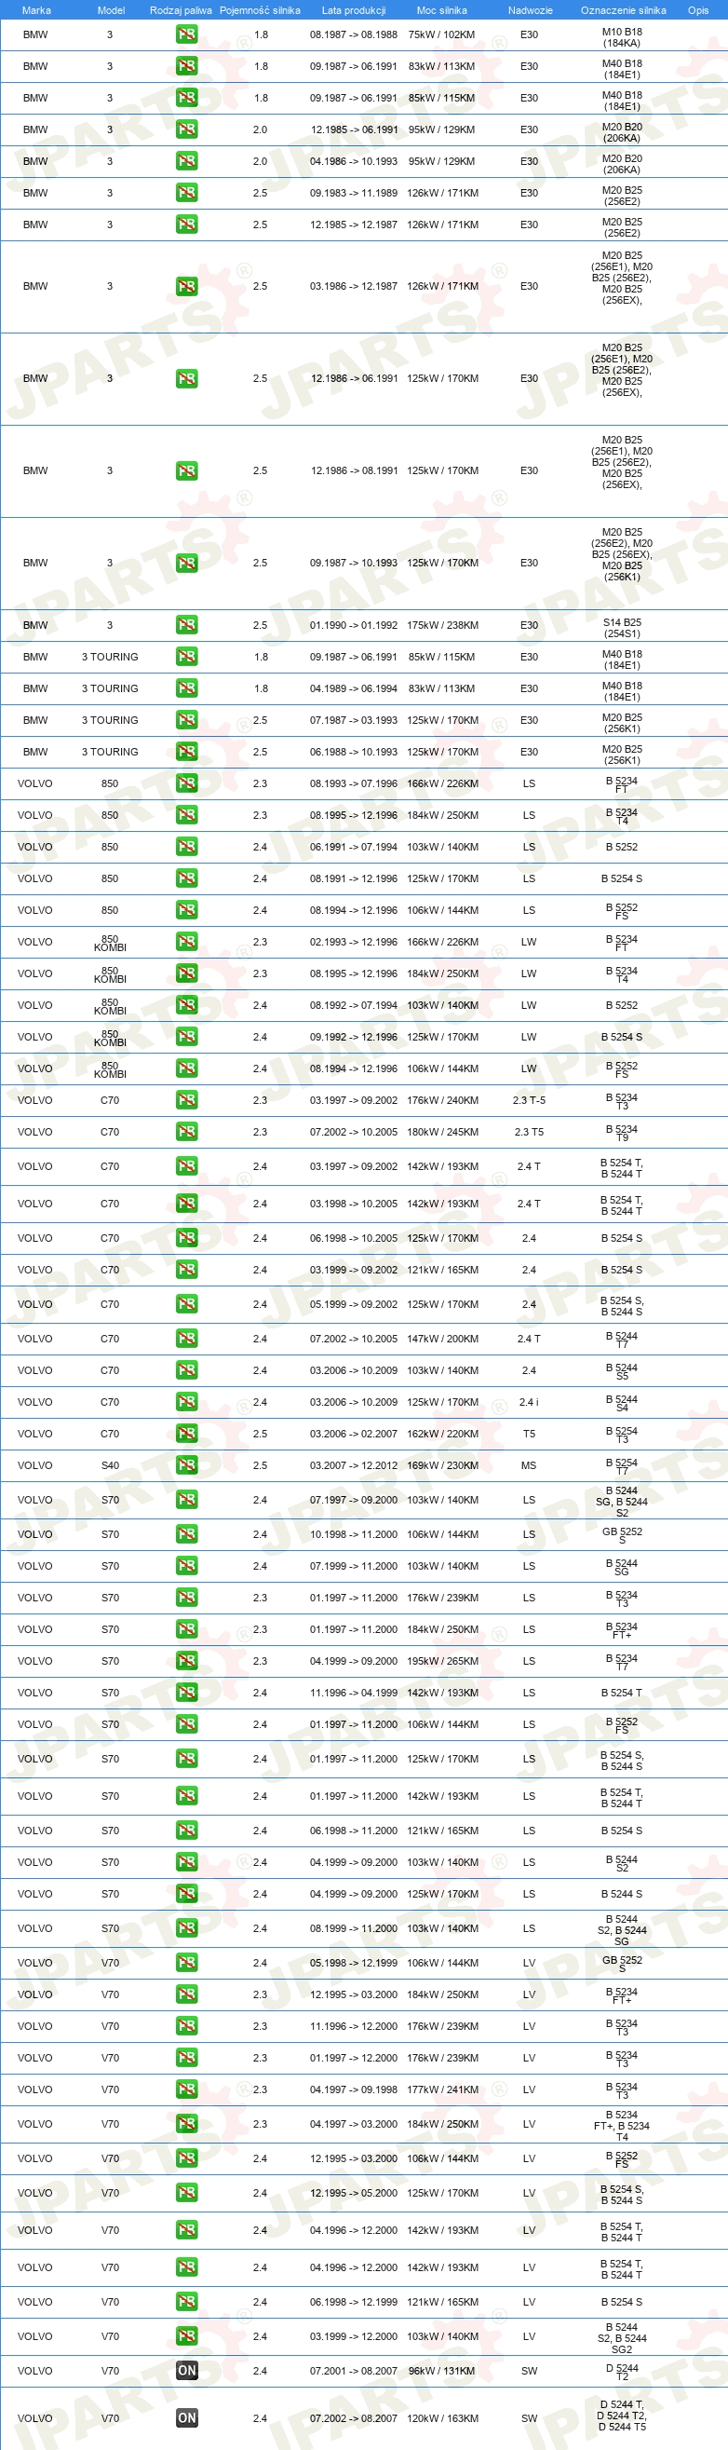Screen dimensions: 728x2450
Task: Click engine code B 5244 S5
Action: pos(622,1371)
